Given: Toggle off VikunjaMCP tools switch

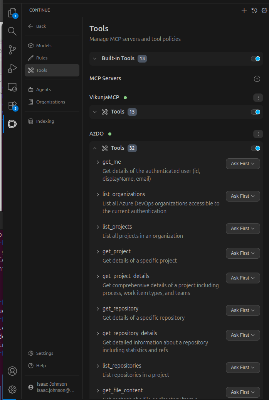Looking at the screenshot, I should [x=256, y=112].
